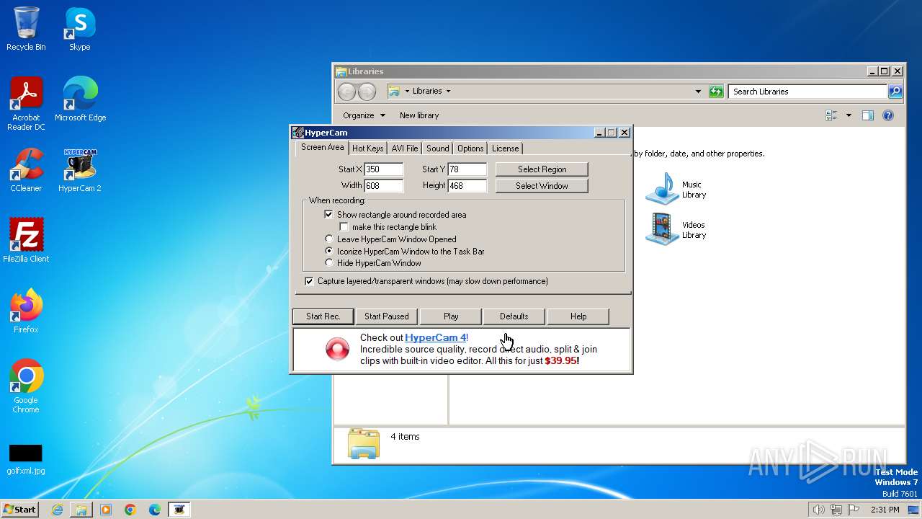
Task: Click the red record icon in HyperCam ad
Action: tap(337, 349)
